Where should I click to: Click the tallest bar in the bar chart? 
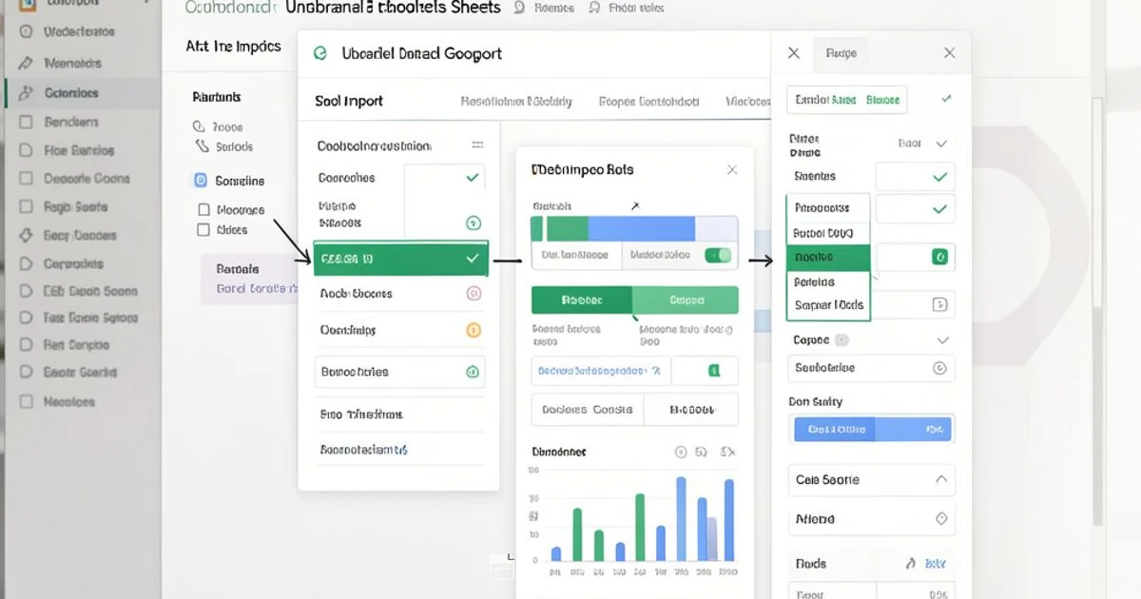pyautogui.click(x=681, y=518)
